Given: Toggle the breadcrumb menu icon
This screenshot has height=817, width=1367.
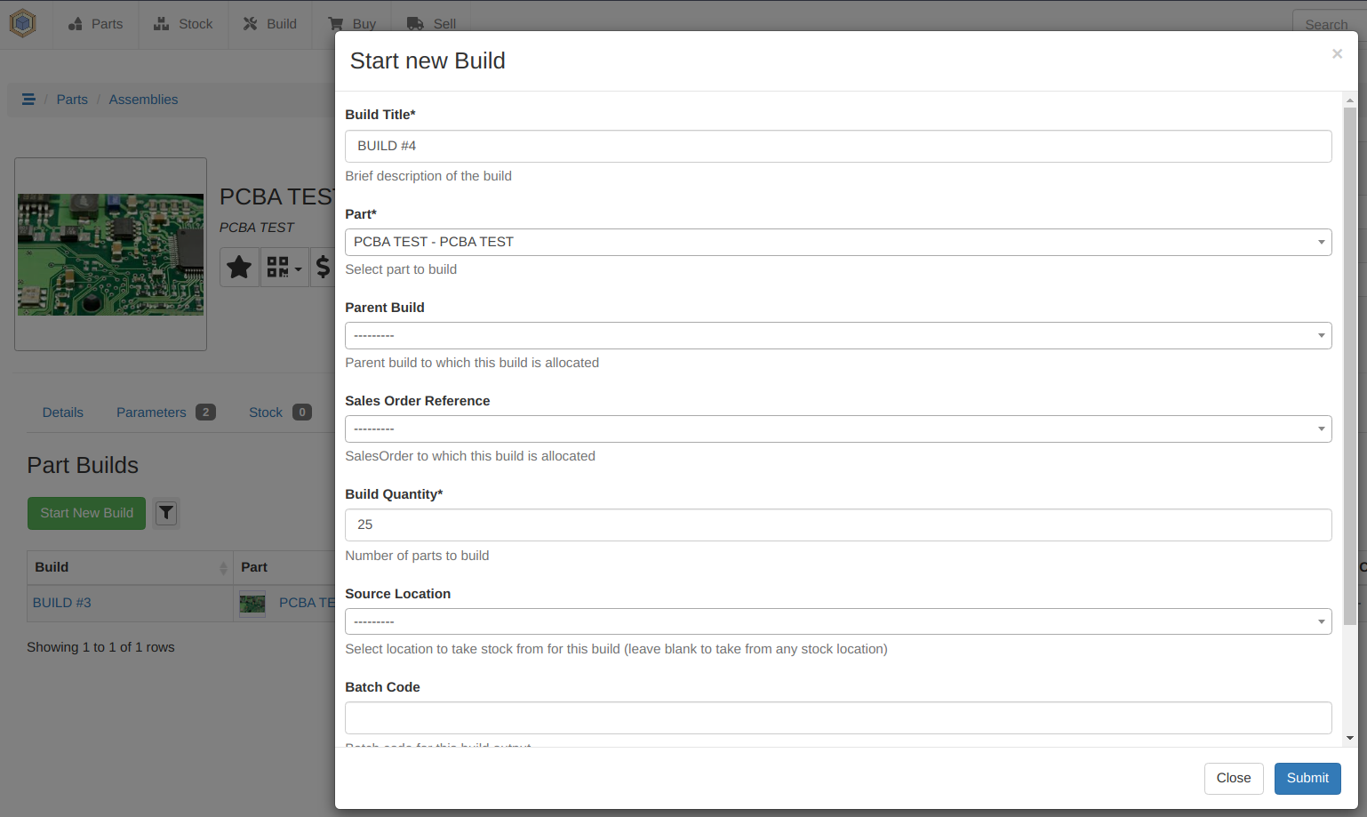Looking at the screenshot, I should pyautogui.click(x=28, y=100).
